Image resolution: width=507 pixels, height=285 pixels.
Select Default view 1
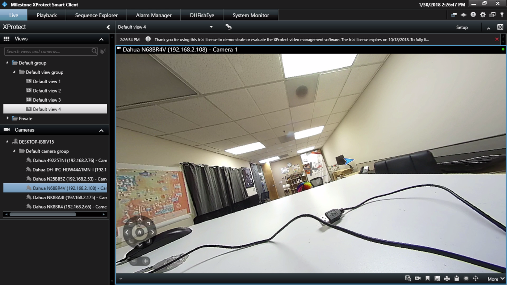point(47,81)
